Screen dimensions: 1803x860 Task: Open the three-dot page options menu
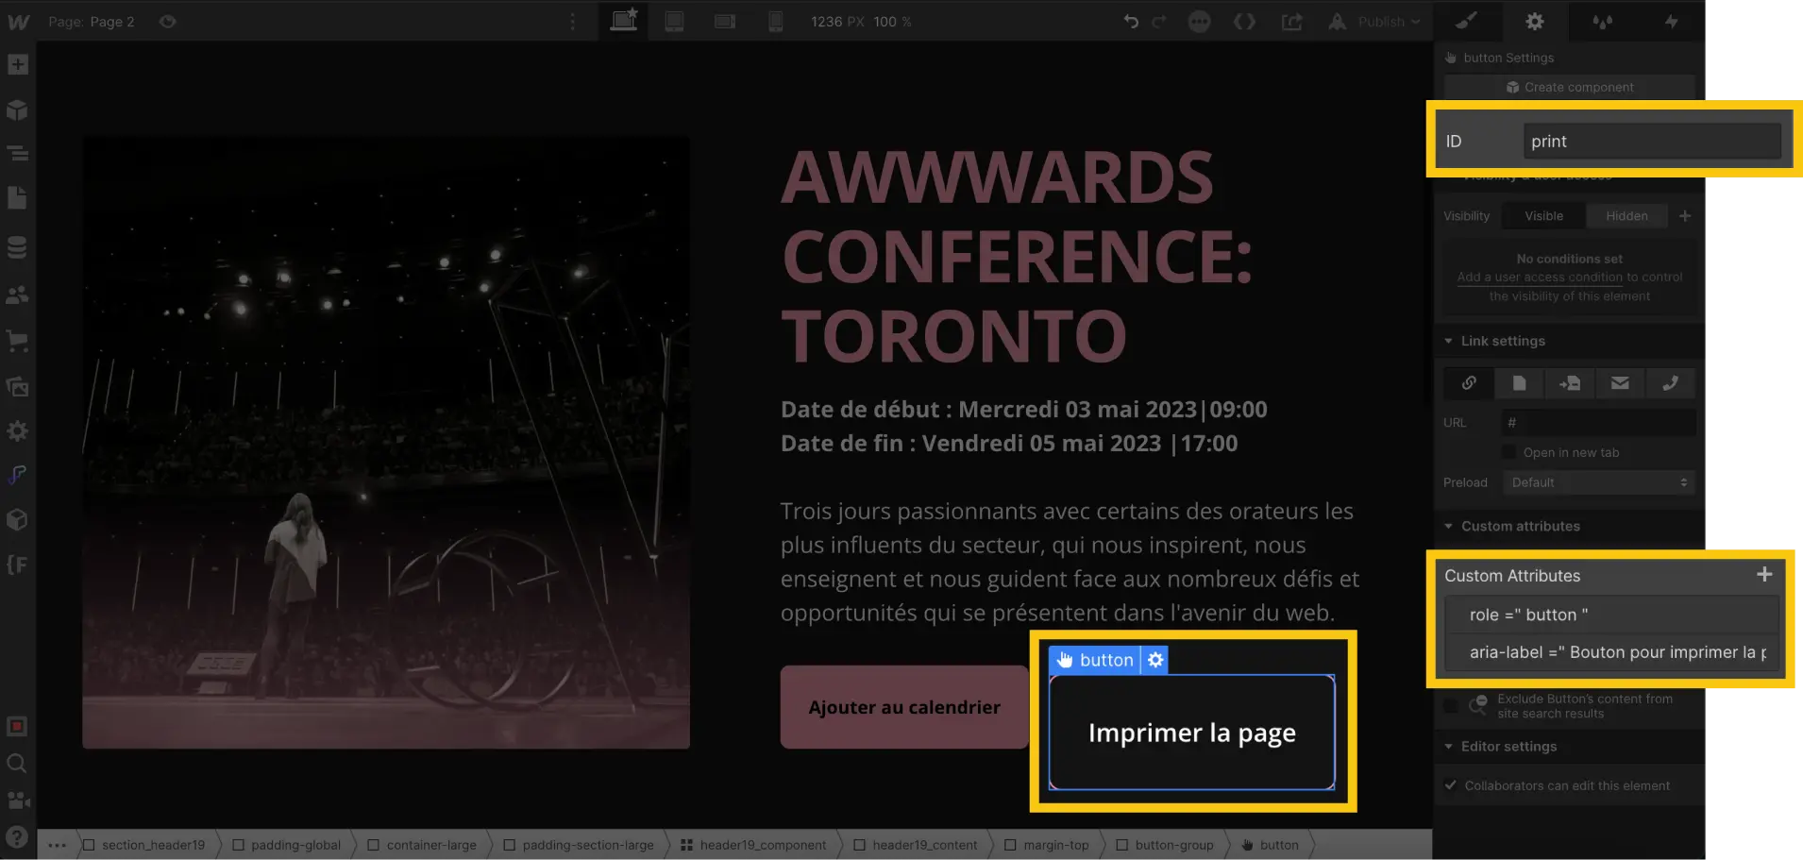click(x=572, y=22)
